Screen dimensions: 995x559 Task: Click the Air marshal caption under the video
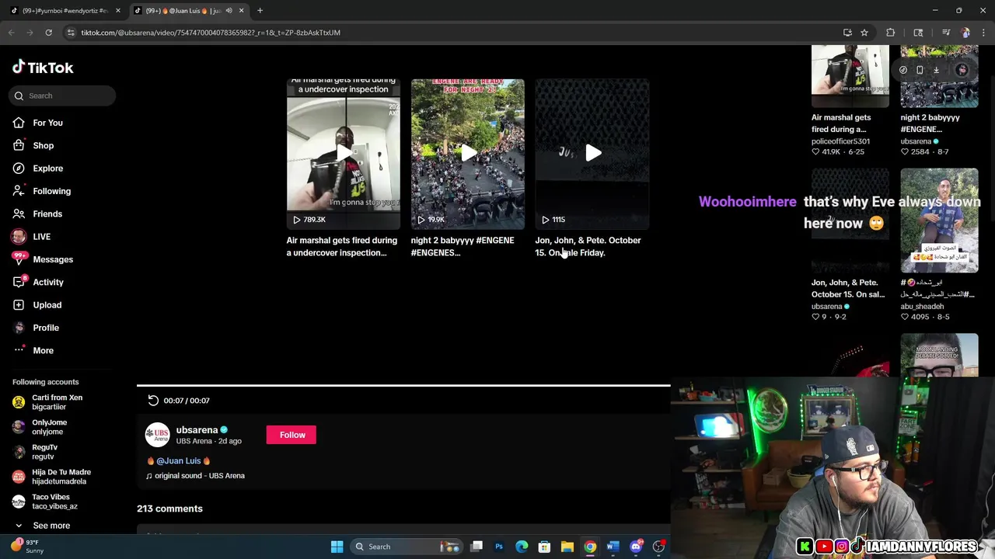[342, 246]
